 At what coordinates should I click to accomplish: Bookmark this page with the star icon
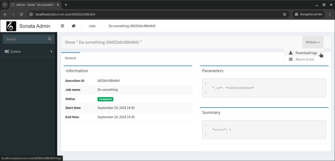tap(284, 14)
